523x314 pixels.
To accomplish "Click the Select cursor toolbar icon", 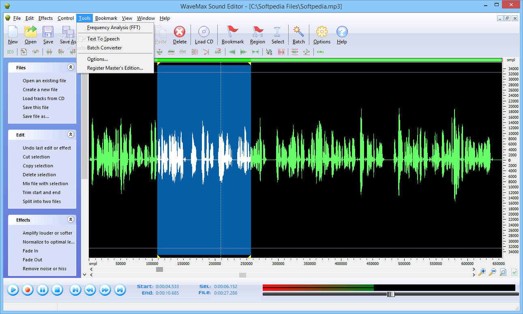I will pos(278,32).
